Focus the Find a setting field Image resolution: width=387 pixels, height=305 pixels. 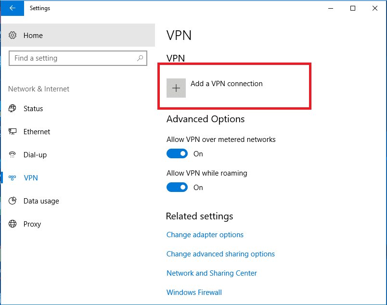click(72, 58)
